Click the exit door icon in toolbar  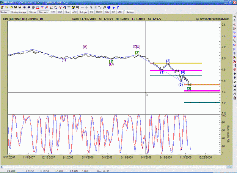coord(2,7)
